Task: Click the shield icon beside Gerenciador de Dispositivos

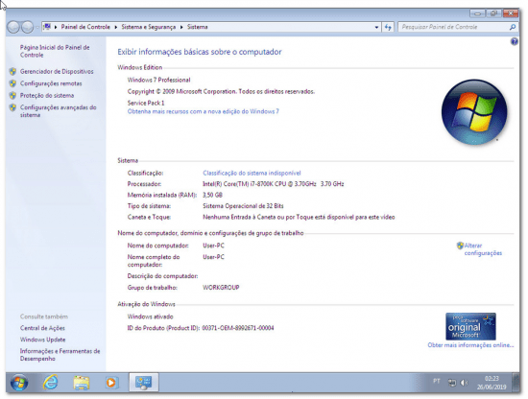Action: click(x=12, y=71)
